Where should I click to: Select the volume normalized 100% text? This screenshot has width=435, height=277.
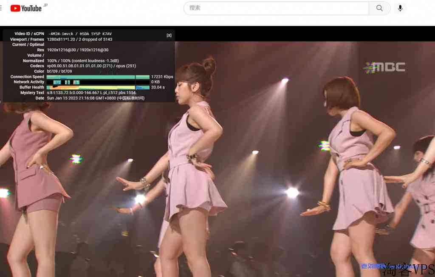click(83, 61)
